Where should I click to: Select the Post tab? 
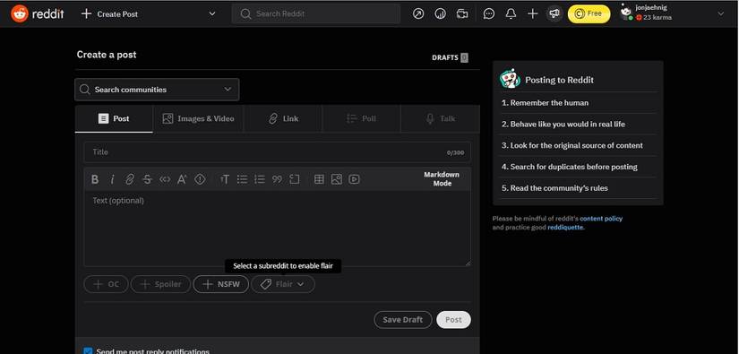click(x=114, y=119)
